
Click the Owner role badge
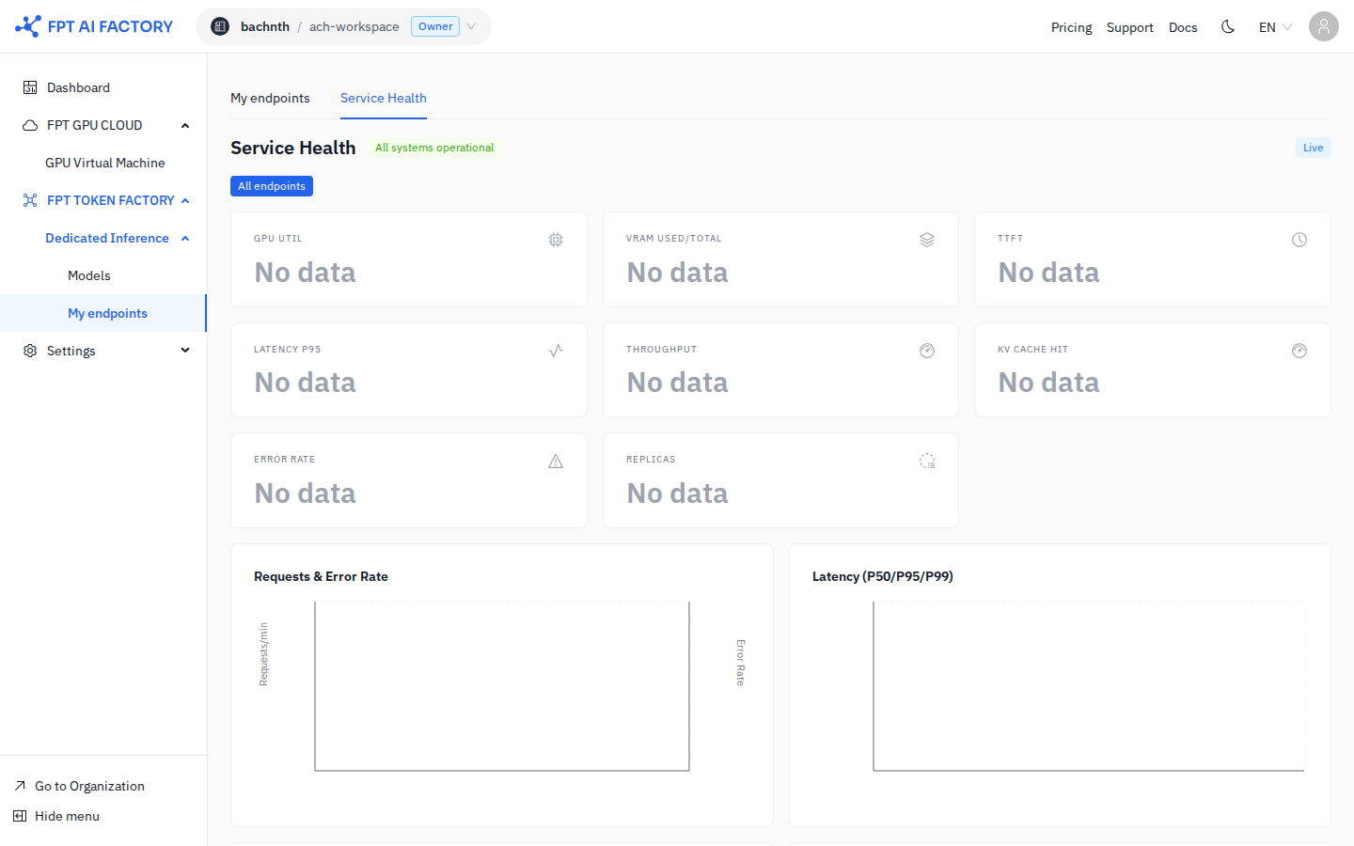(x=435, y=26)
